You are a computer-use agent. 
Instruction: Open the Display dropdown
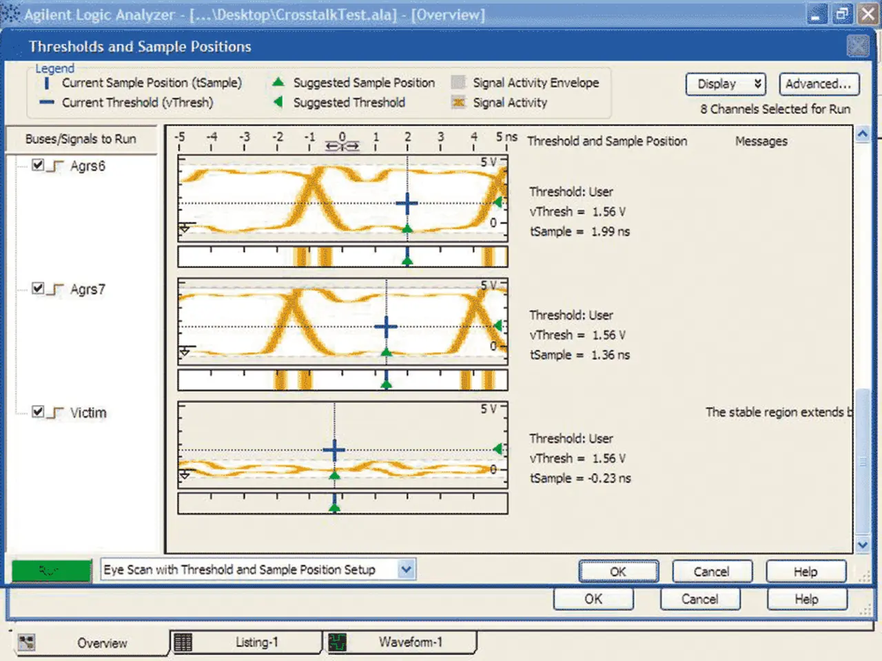click(x=726, y=84)
